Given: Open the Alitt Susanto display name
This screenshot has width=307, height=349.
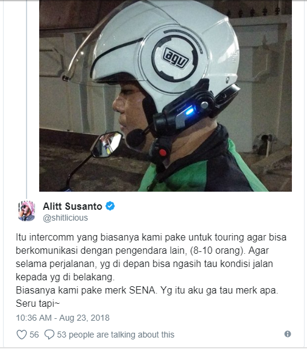Looking at the screenshot, I should click(72, 206).
